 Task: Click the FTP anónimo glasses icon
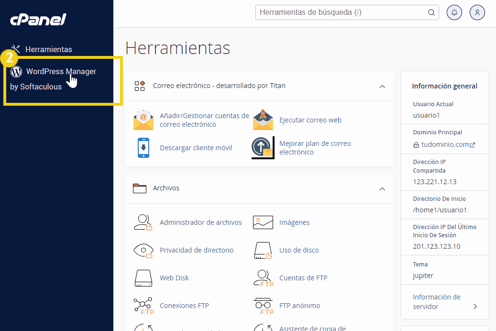(263, 306)
